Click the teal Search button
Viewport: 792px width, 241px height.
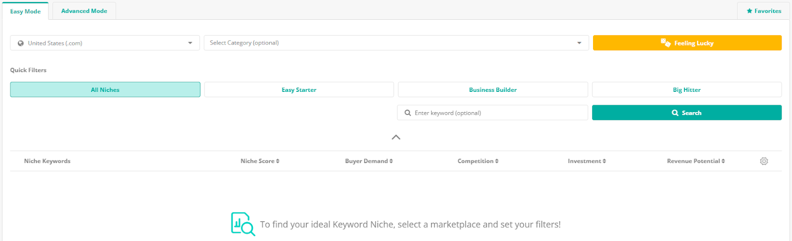687,113
